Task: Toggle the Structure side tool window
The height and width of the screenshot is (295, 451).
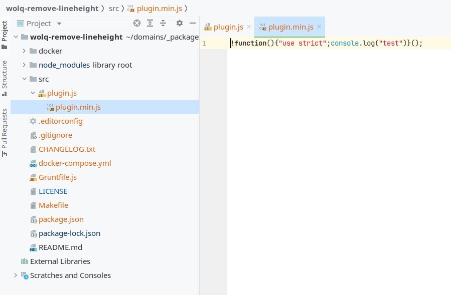Action: click(5, 78)
